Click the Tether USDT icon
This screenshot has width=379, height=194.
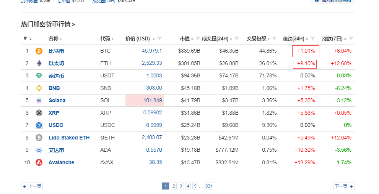click(x=39, y=76)
